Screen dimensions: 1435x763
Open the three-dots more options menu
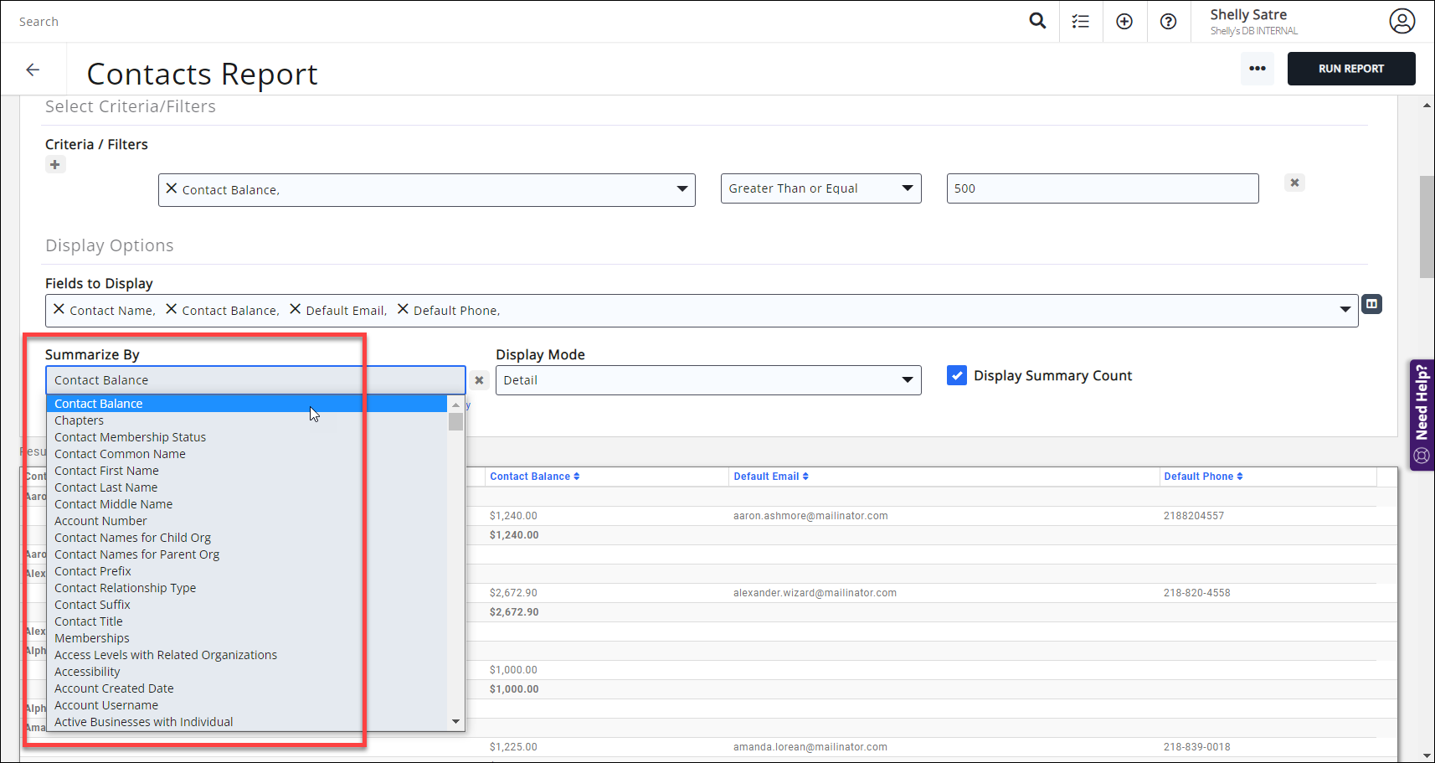(x=1257, y=69)
